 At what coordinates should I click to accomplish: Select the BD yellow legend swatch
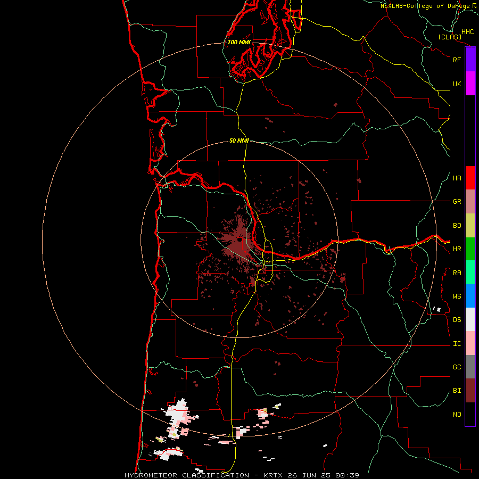(470, 226)
